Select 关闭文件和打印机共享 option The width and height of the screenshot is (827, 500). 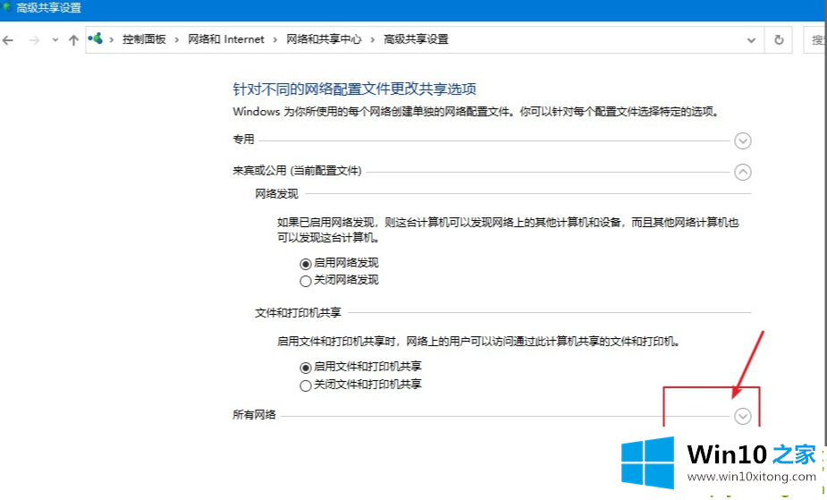306,385
